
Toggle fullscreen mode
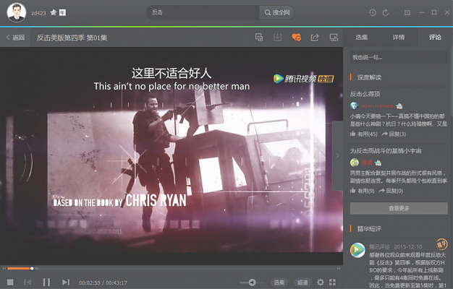tap(333, 282)
